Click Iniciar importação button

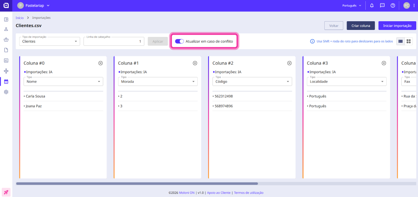(x=397, y=26)
